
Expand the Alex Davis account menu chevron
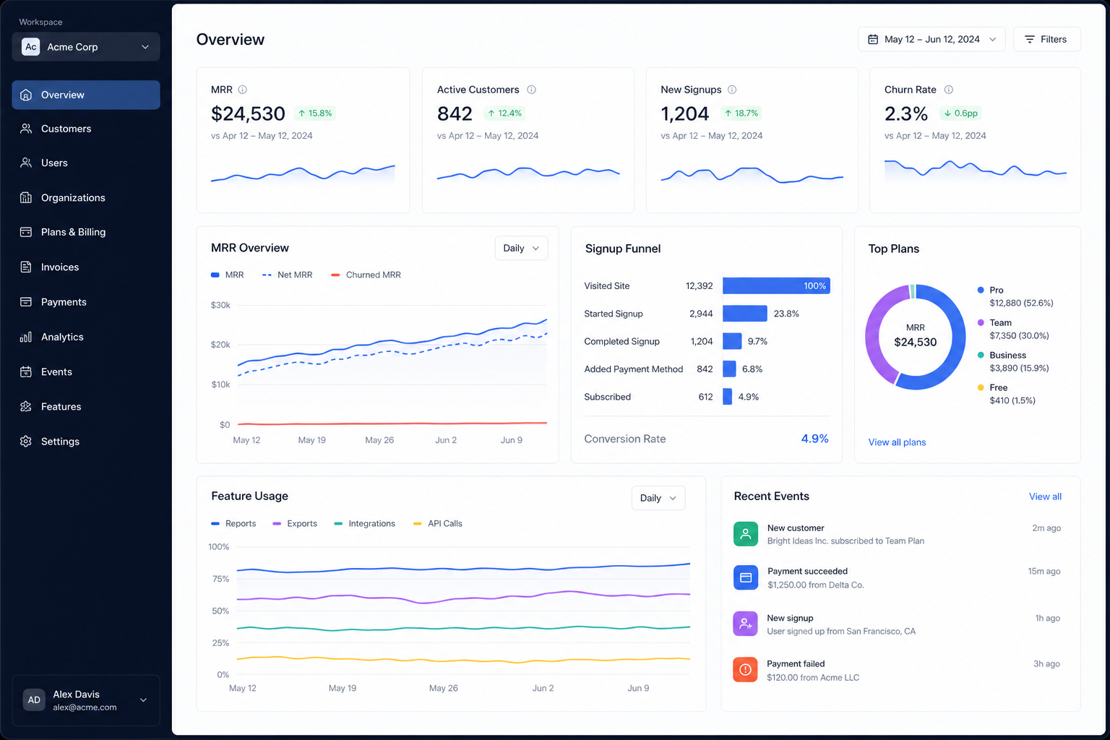[x=143, y=700]
